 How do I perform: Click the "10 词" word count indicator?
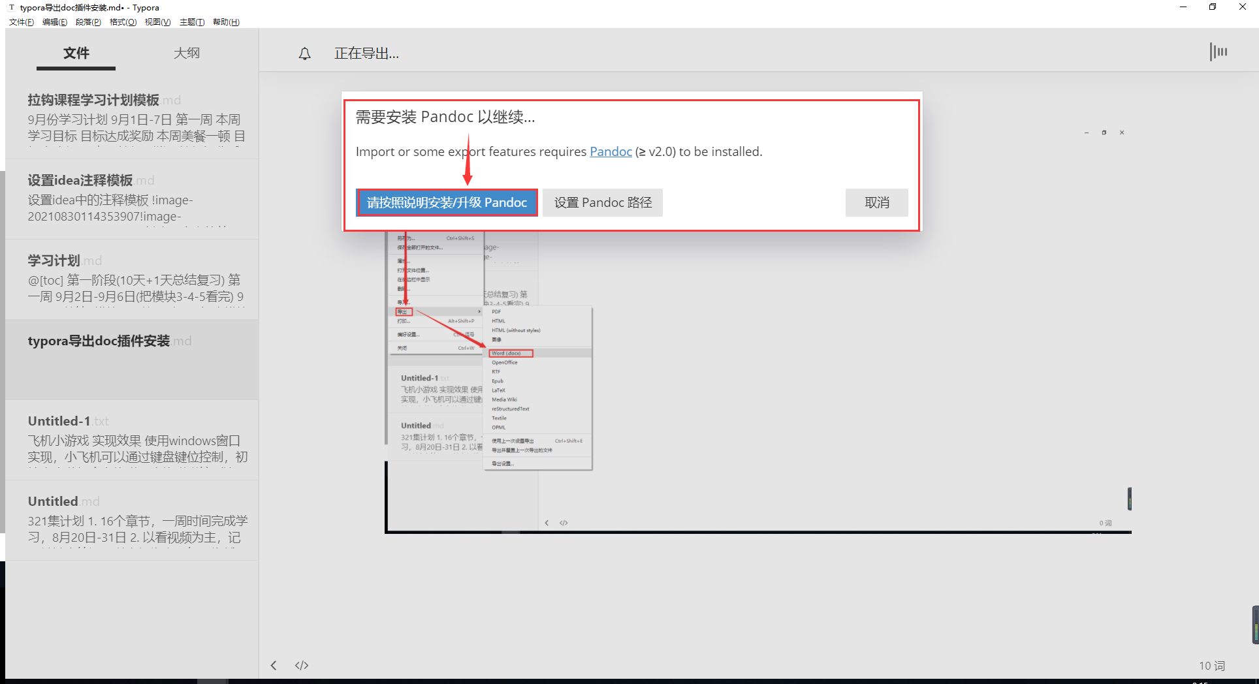1212,665
